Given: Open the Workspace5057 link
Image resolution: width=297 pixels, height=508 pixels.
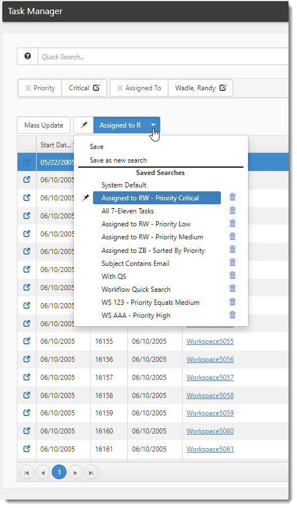Looking at the screenshot, I should coord(210,378).
